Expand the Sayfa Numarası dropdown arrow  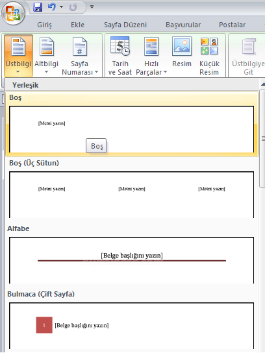[96, 72]
